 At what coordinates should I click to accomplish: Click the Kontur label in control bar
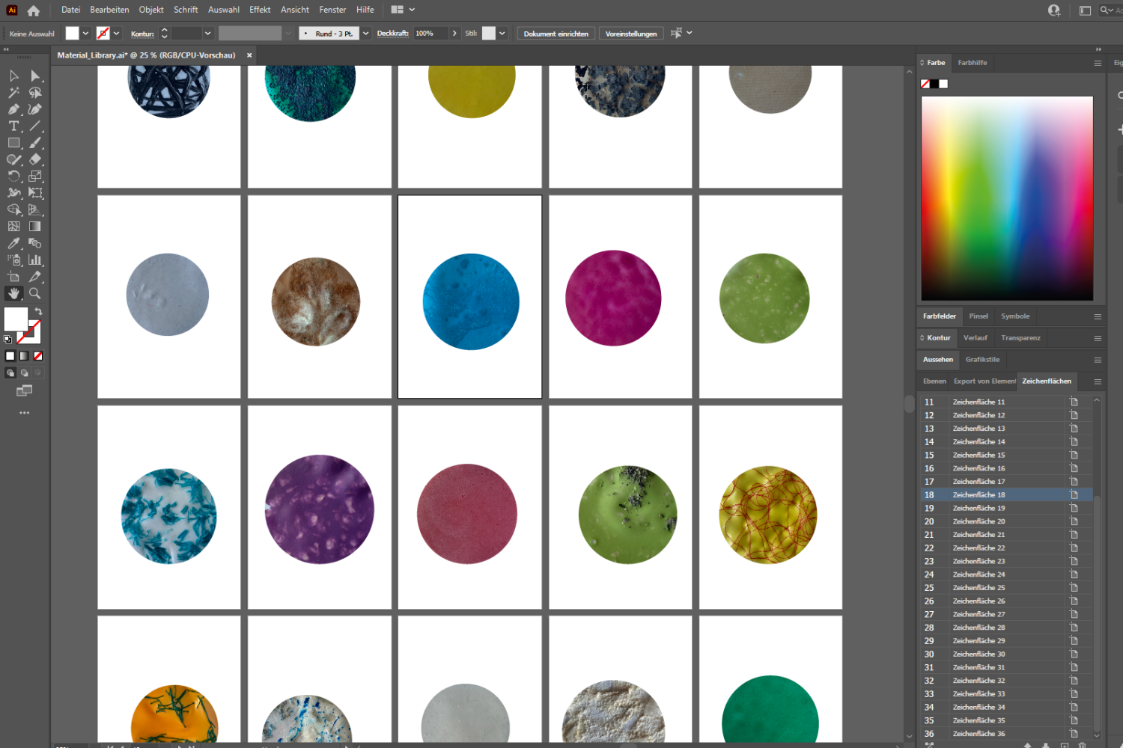coord(142,34)
